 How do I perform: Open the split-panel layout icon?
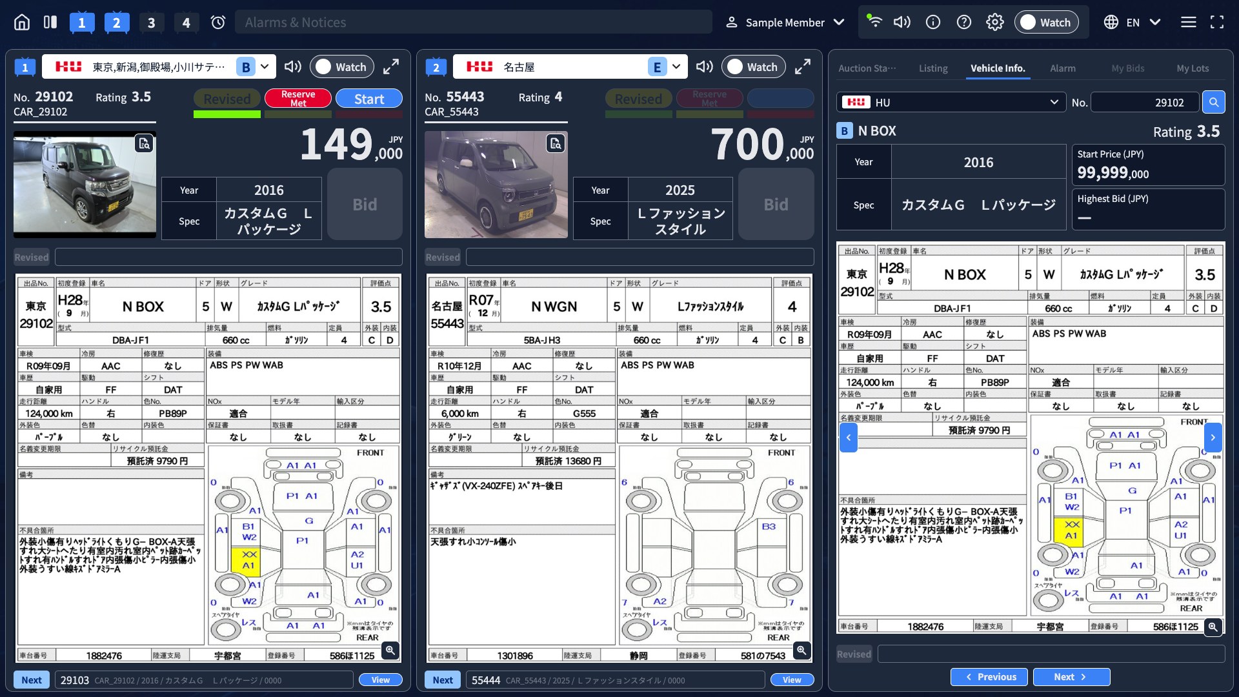tap(50, 23)
